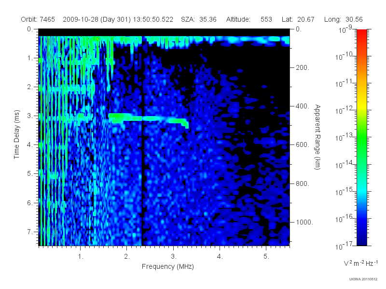Click the 'Time Delay (ms)' axis label
This screenshot has width=386, height=289.
click(x=16, y=134)
